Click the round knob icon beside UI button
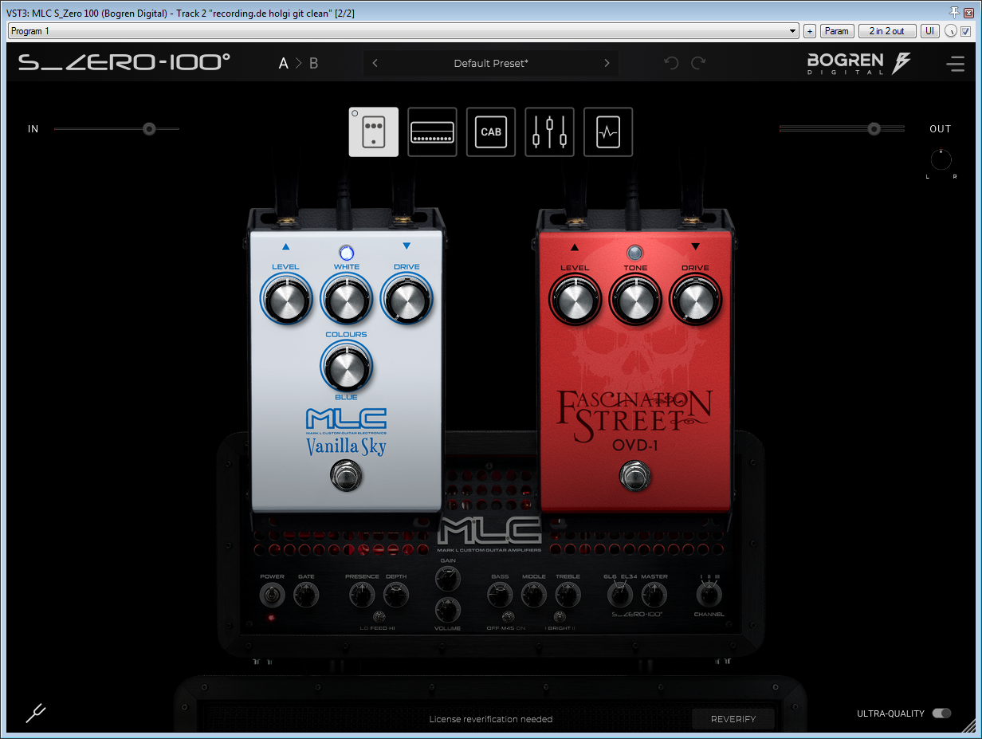The width and height of the screenshot is (982, 739). coord(951,31)
